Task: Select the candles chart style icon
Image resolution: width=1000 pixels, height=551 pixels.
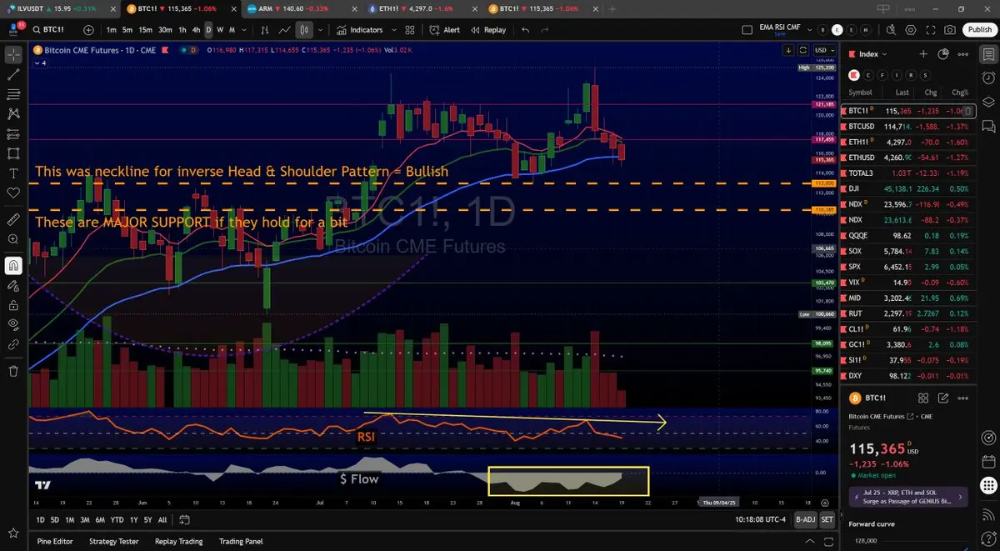Action: pyautogui.click(x=304, y=30)
